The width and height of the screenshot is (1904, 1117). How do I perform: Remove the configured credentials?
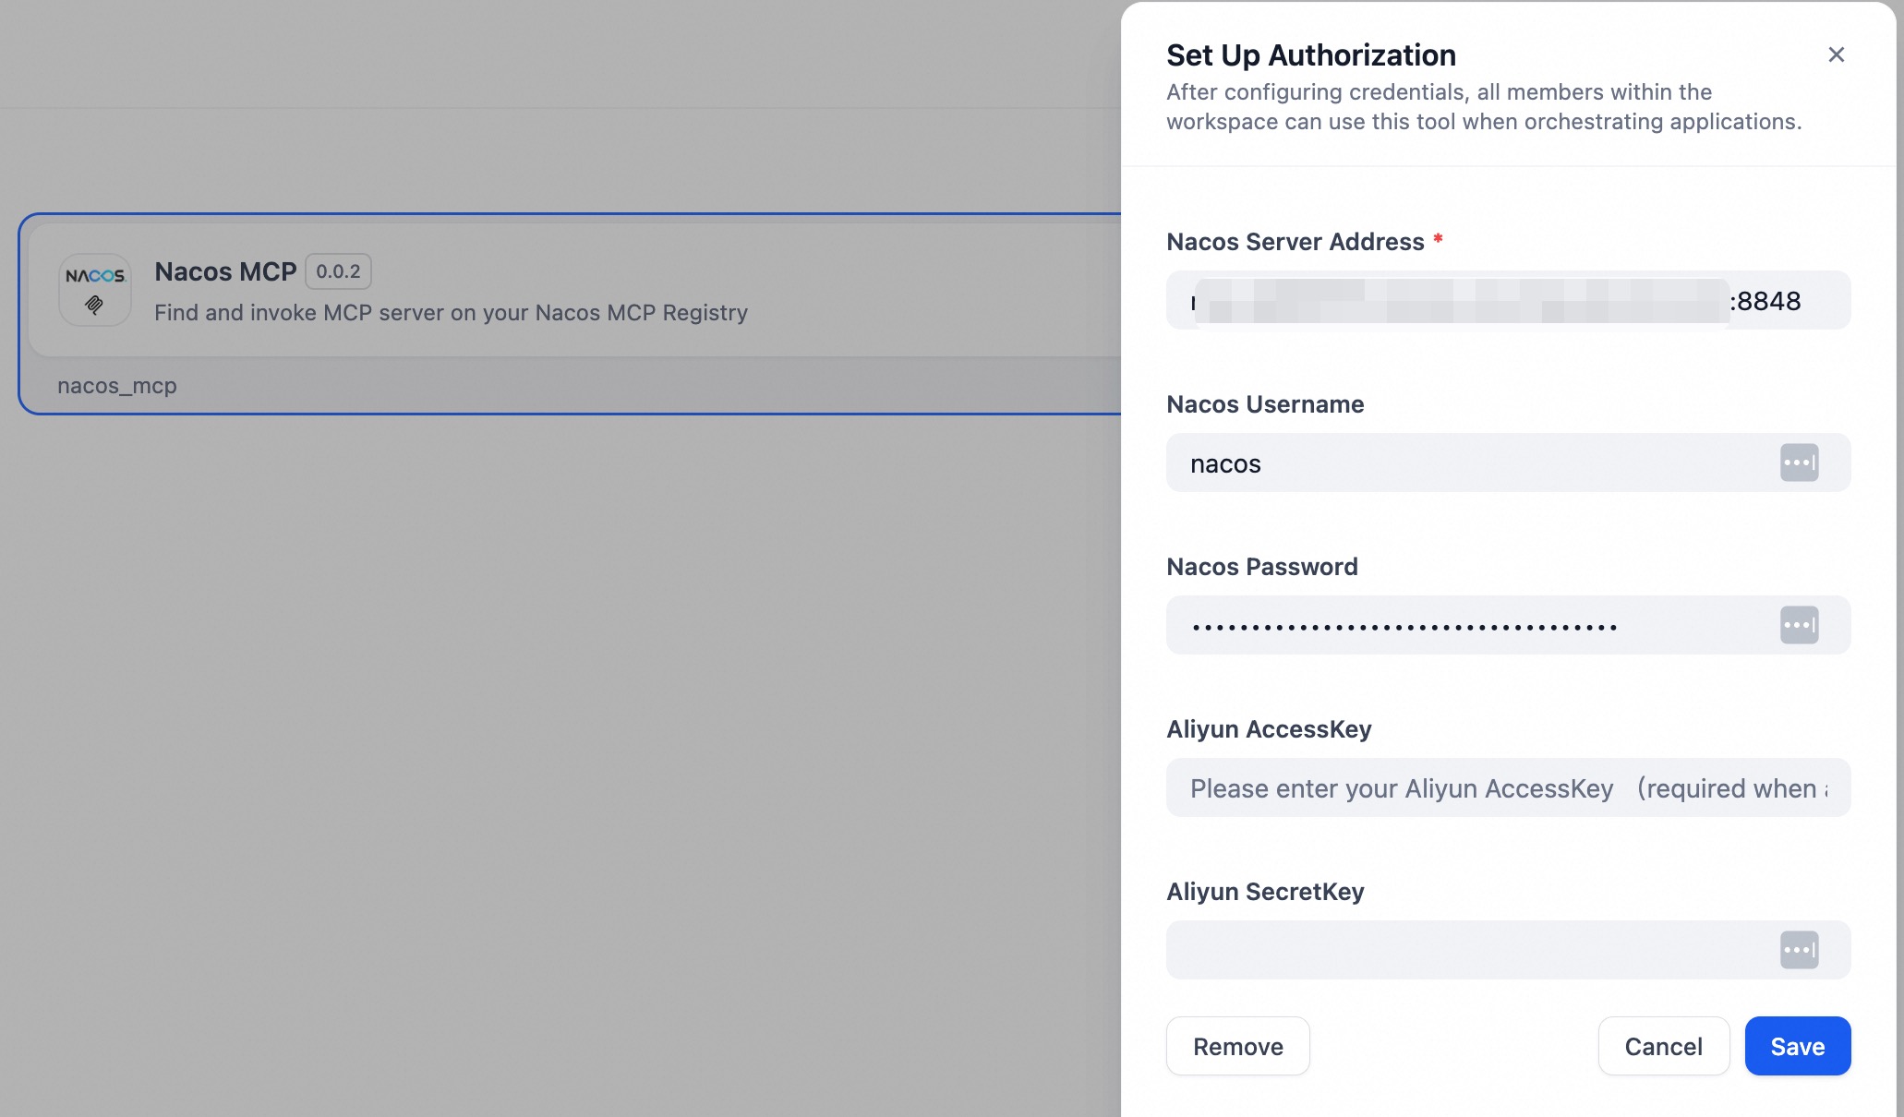tap(1237, 1046)
